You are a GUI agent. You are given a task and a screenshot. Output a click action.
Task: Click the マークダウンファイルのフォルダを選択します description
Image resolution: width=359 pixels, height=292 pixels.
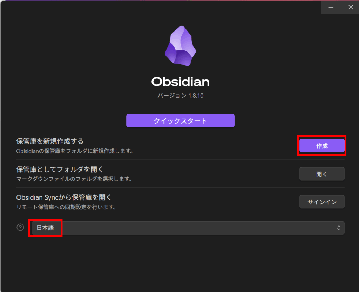[74, 179]
